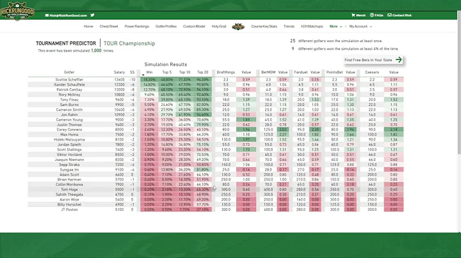Screen dimensions: 461x258
Task: Sort by the Top 10 column header
Action: [x=184, y=72]
